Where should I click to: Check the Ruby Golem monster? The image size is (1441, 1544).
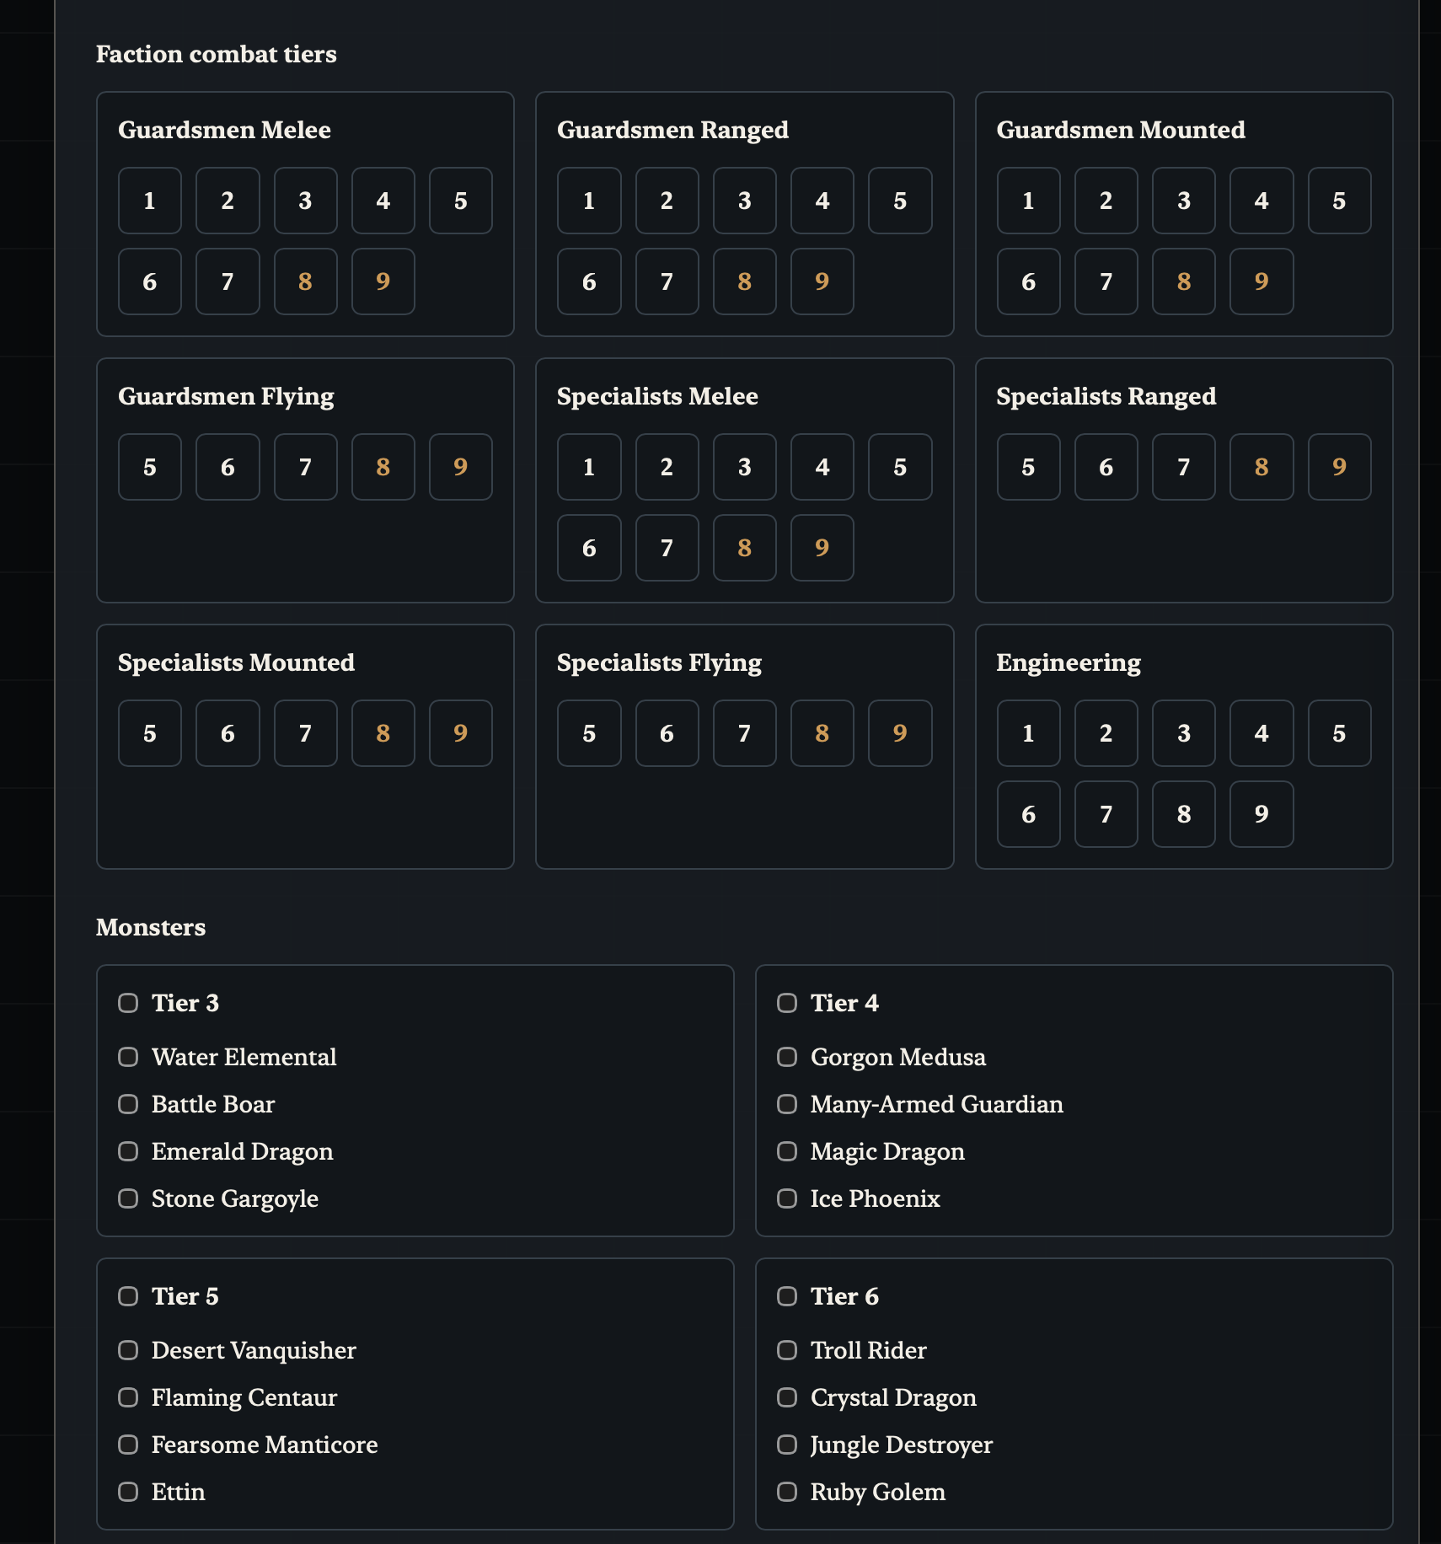click(x=787, y=1492)
